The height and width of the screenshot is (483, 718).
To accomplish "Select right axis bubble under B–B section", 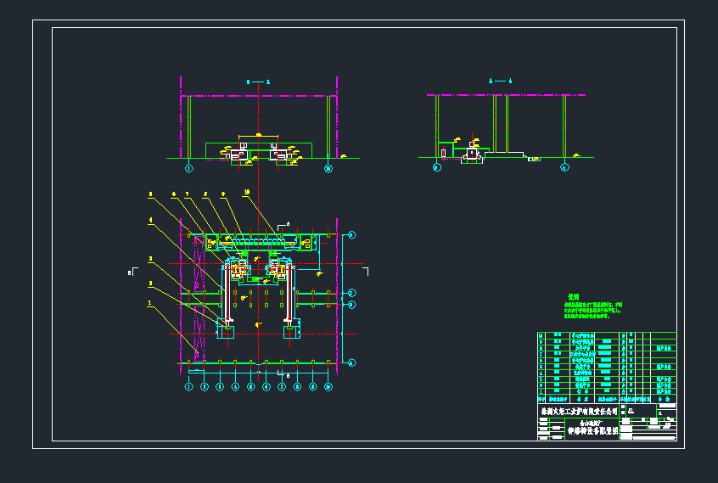I will (328, 168).
